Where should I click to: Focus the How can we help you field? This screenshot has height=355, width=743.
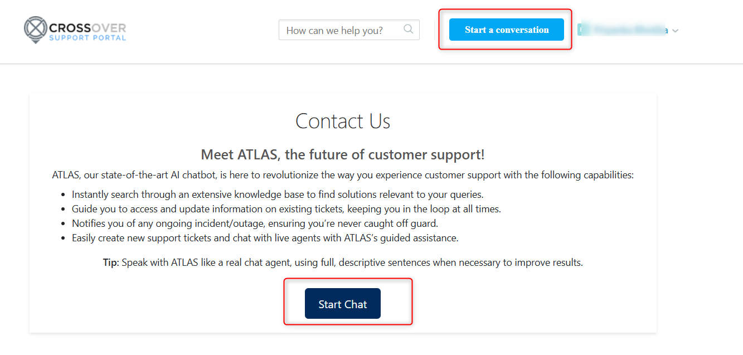pyautogui.click(x=340, y=30)
